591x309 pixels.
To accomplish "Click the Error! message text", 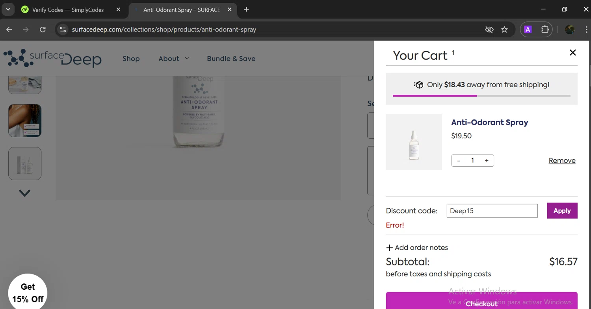I will (x=395, y=225).
